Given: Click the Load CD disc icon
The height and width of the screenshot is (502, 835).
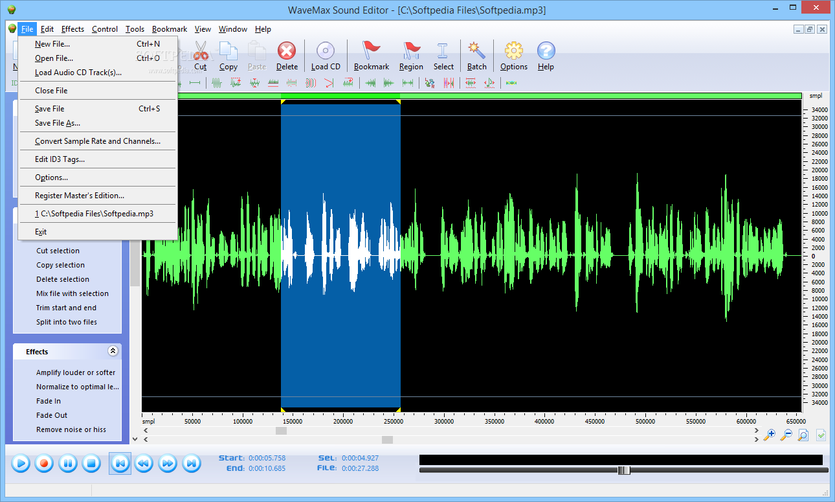Looking at the screenshot, I should point(325,51).
